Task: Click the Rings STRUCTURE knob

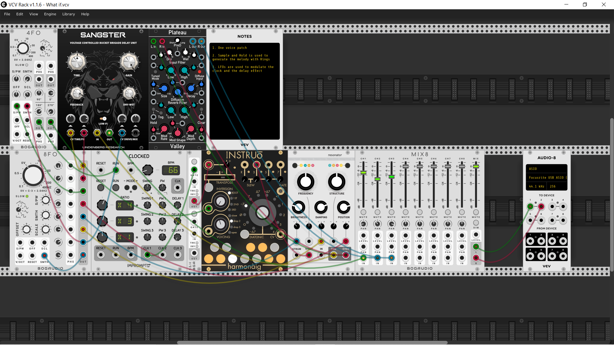Action: pos(337,181)
